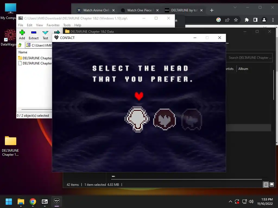This screenshot has width=278, height=208.
Task: Click the Name column header in 7-Zip
Action: coord(23,52)
